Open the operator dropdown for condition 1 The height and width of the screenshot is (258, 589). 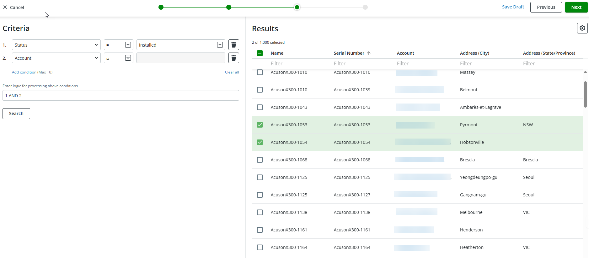tap(118, 45)
